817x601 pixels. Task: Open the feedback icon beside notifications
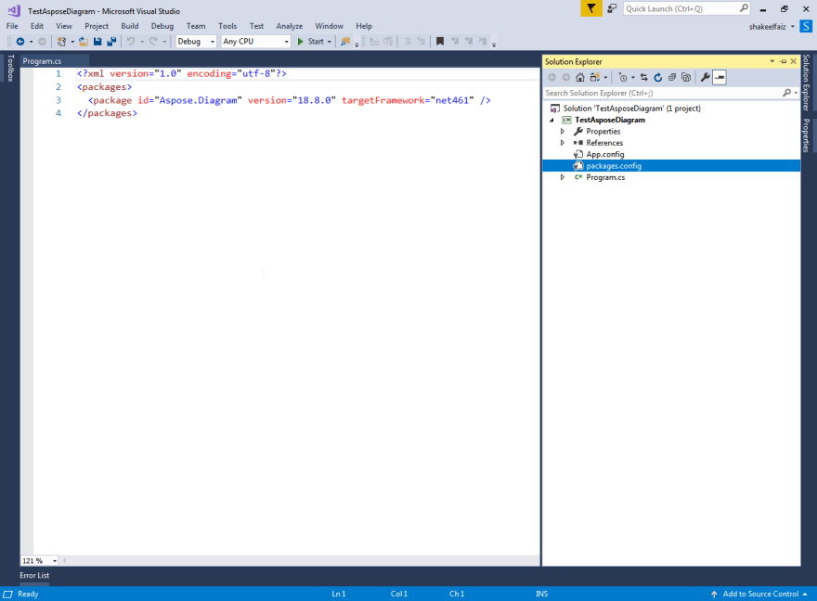pyautogui.click(x=612, y=8)
